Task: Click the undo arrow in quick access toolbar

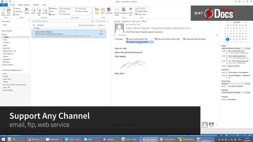Action: coord(10,2)
